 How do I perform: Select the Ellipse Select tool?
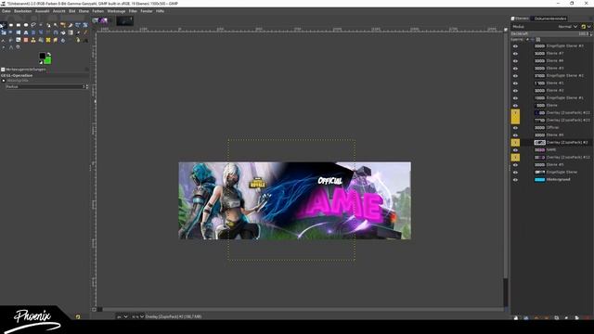[x=26, y=25]
